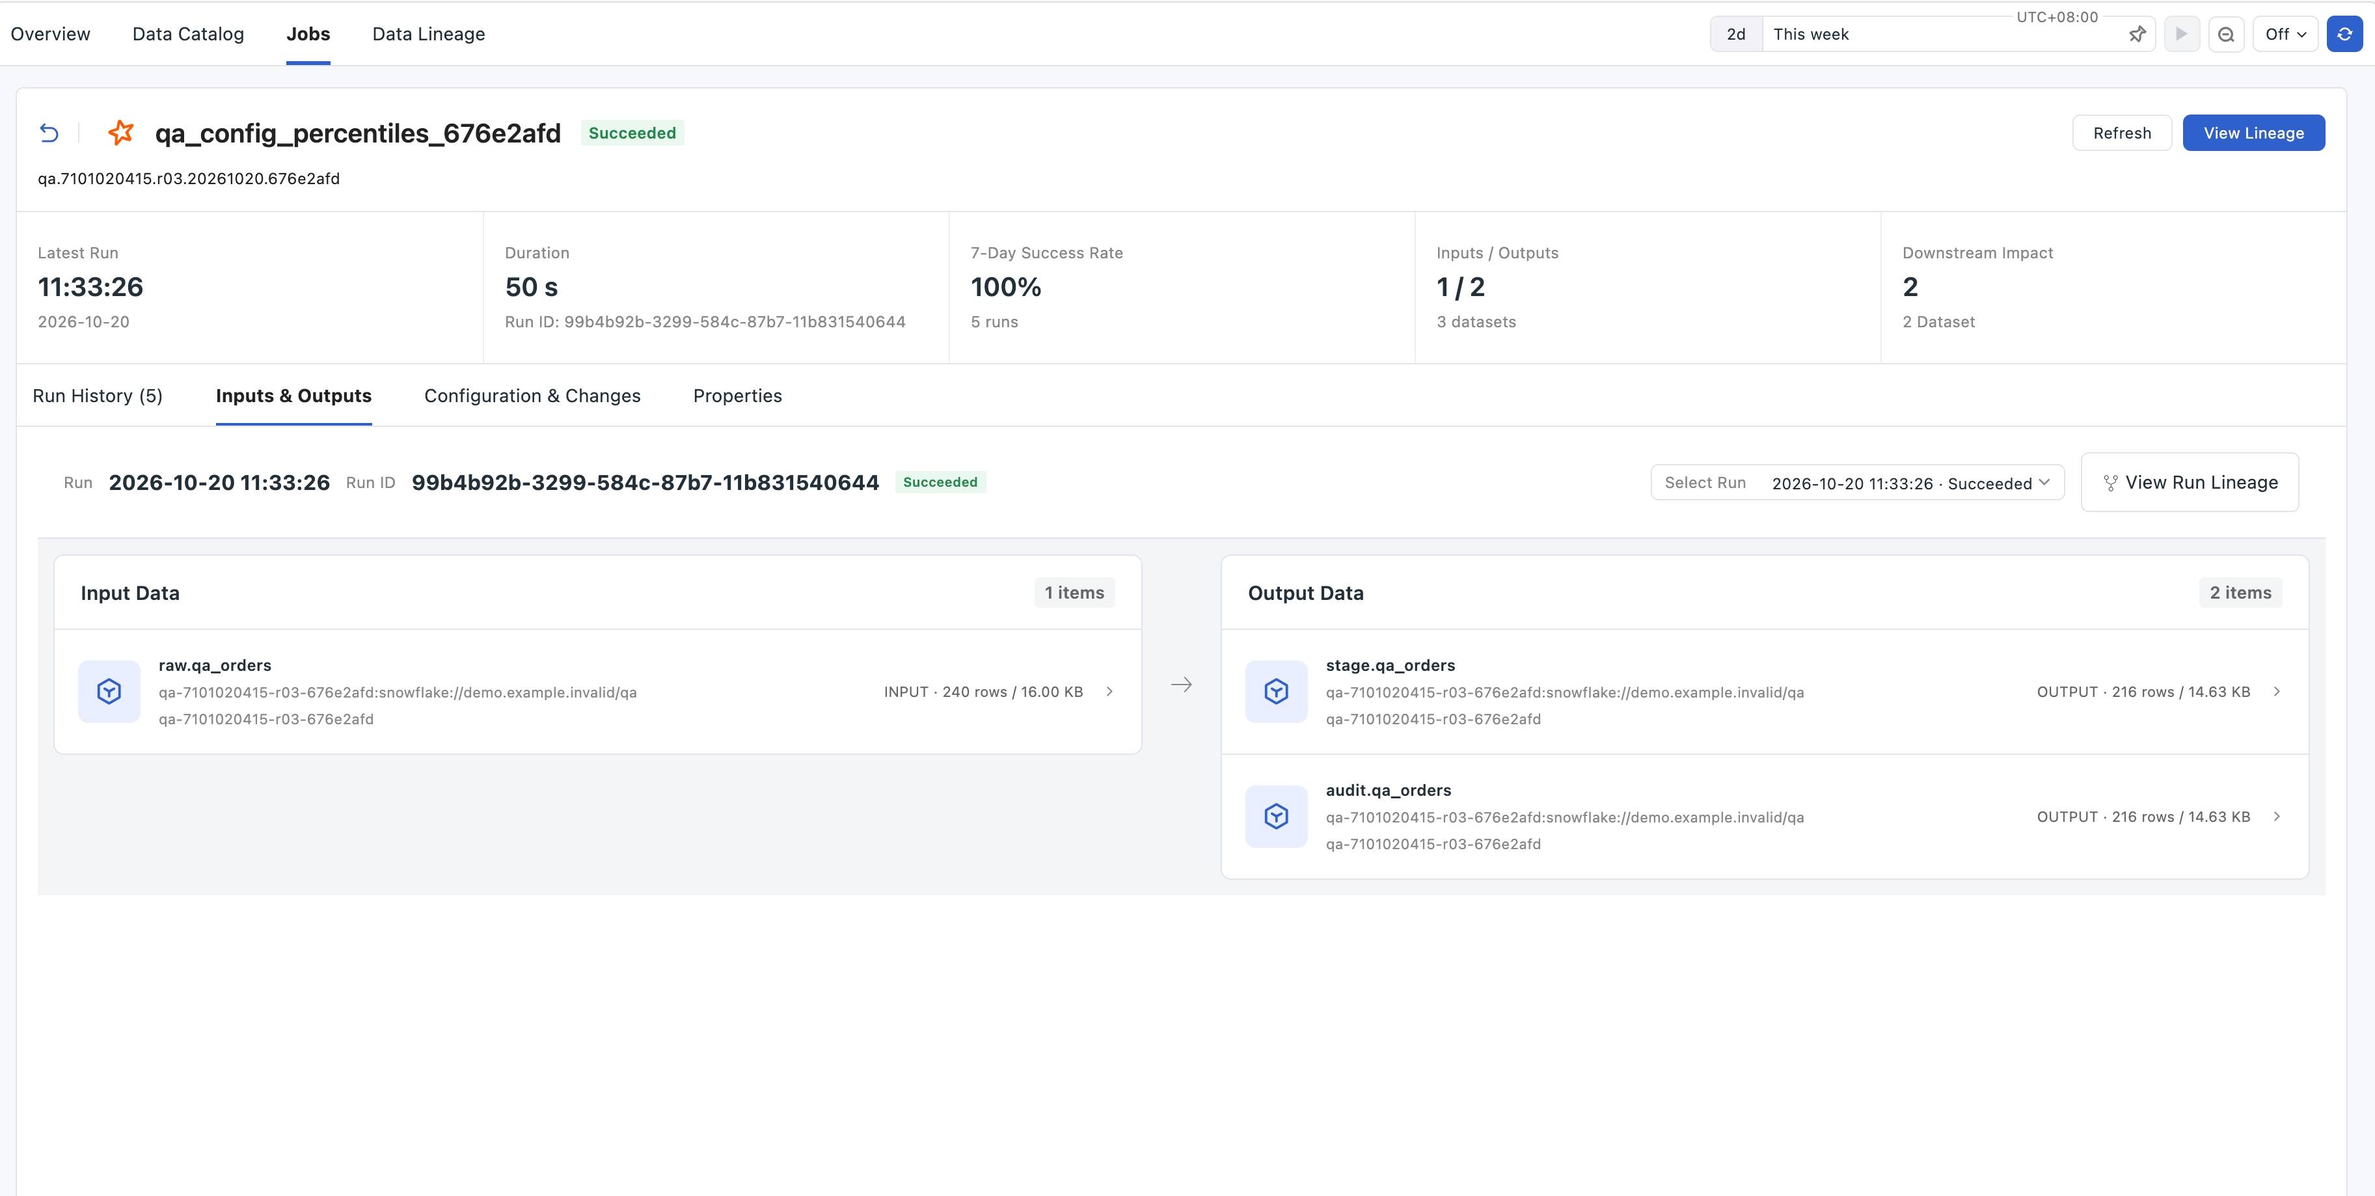
Task: Click the stage.qa_orders dataset cube icon
Action: coord(1276,692)
